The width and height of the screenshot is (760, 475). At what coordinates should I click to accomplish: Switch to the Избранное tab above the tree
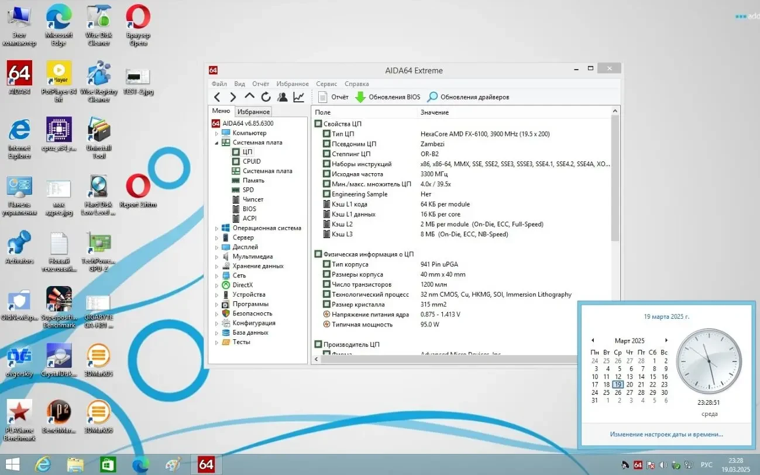(254, 112)
